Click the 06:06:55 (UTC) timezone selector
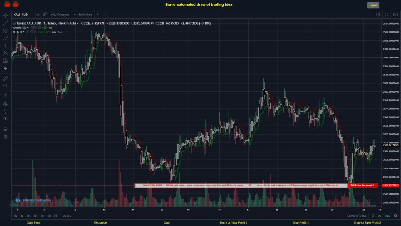The image size is (401, 226). coord(356,216)
